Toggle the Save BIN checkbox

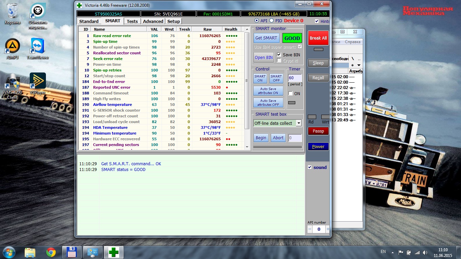[279, 55]
